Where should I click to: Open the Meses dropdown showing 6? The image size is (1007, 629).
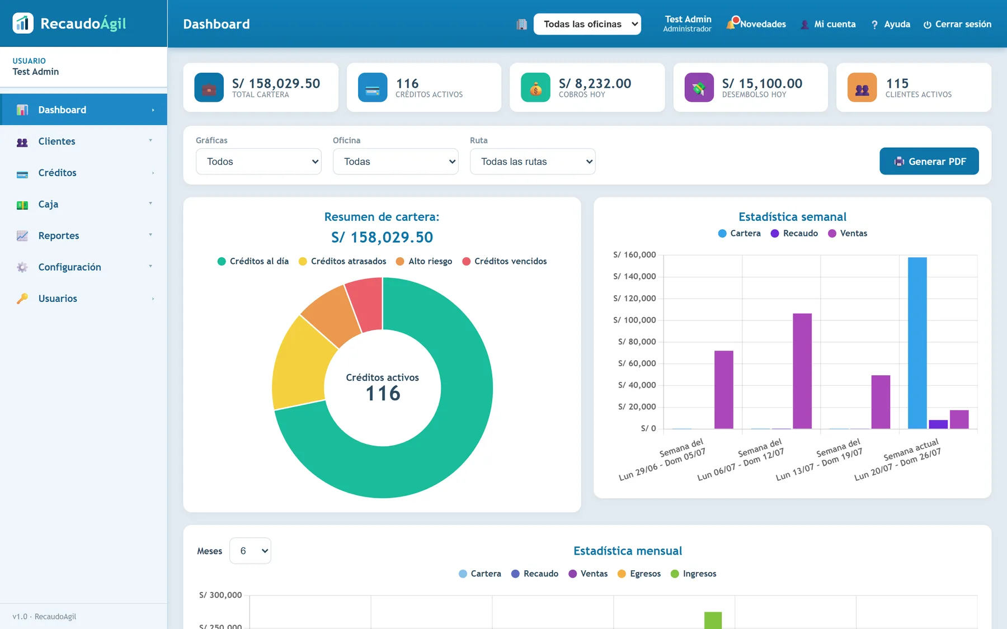(250, 551)
